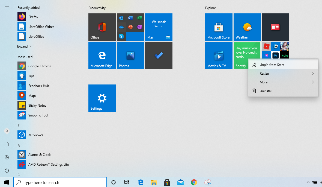The width and height of the screenshot is (322, 187).
Task: Click the Word icon in Office folder tile
Action: (130, 18)
